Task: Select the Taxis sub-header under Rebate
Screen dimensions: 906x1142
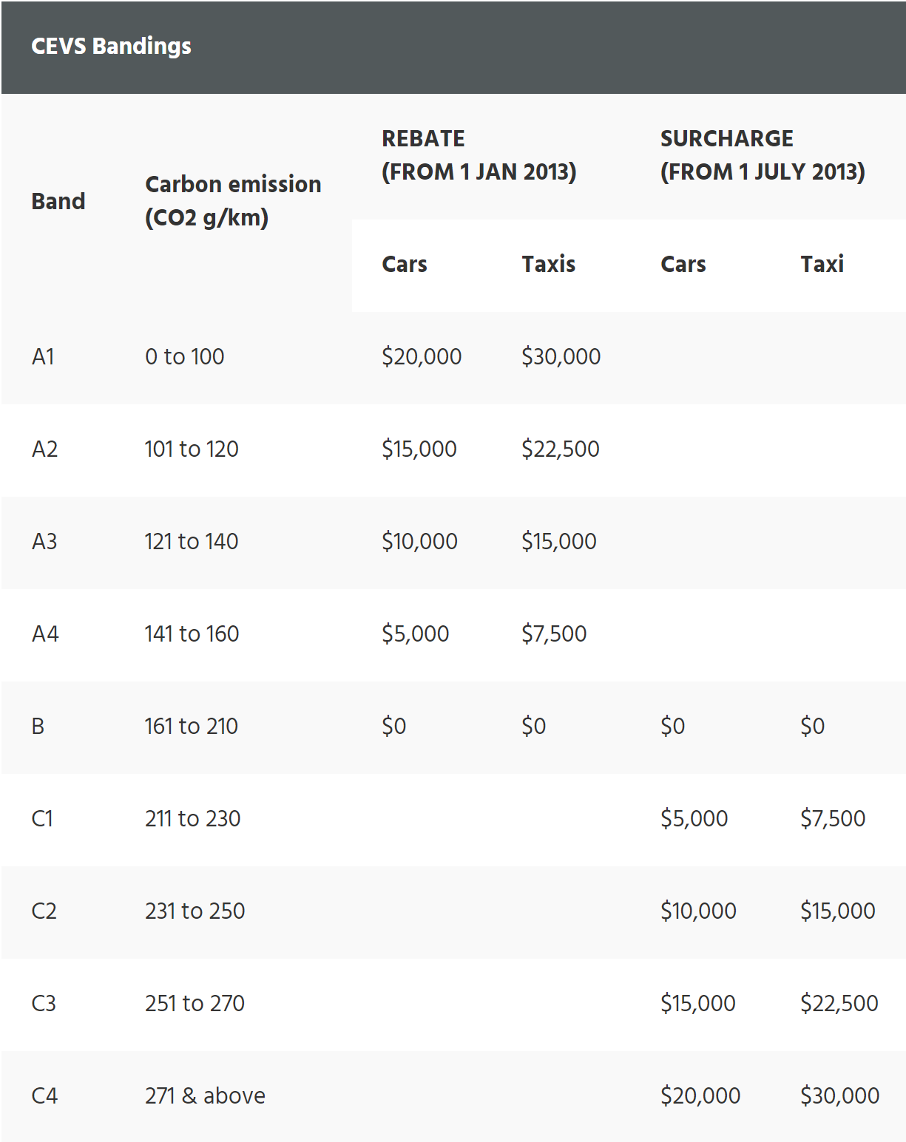Action: point(548,264)
